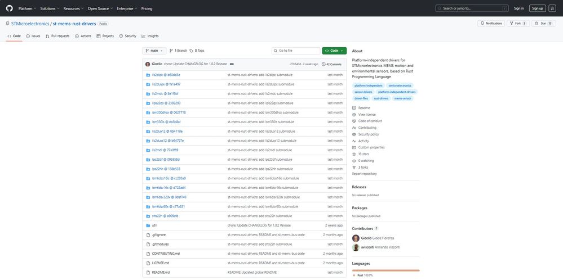563x280 pixels.
Task: View the 3 forks link in About
Action: point(360,167)
